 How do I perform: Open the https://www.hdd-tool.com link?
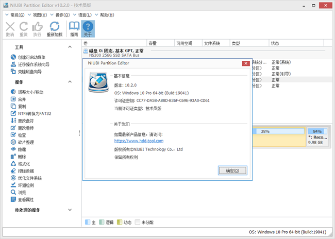pyautogui.click(x=139, y=141)
